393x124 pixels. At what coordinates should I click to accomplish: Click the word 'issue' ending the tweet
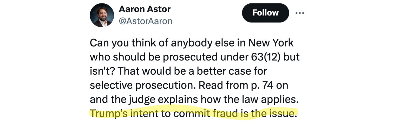click(282, 114)
